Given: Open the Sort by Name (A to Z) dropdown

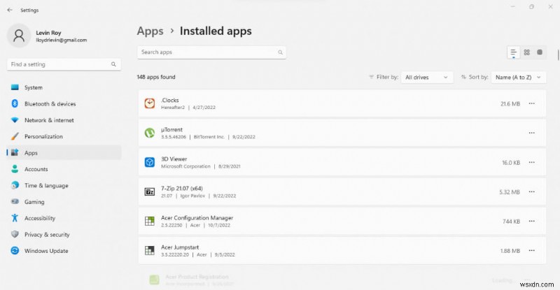Looking at the screenshot, I should [519, 78].
